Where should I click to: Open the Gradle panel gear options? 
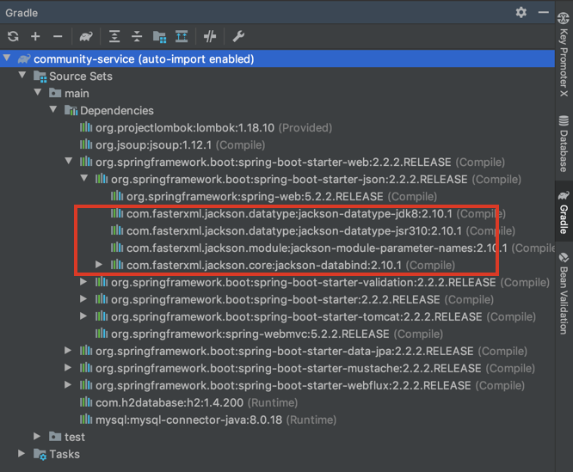[x=521, y=12]
